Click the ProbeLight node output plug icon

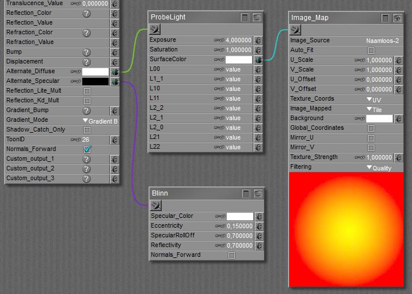coord(154,29)
